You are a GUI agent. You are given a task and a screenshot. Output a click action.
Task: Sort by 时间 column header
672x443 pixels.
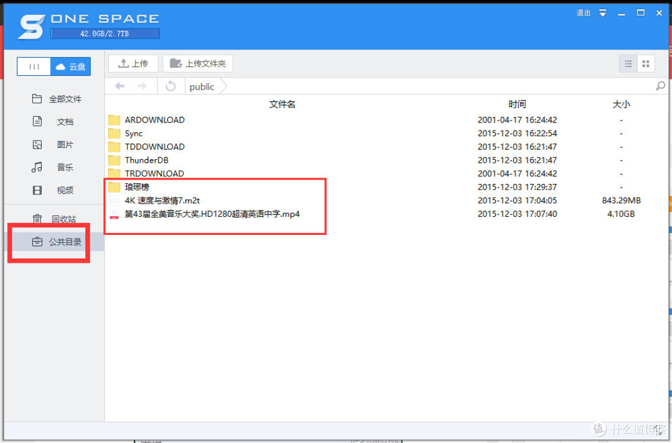pyautogui.click(x=517, y=104)
